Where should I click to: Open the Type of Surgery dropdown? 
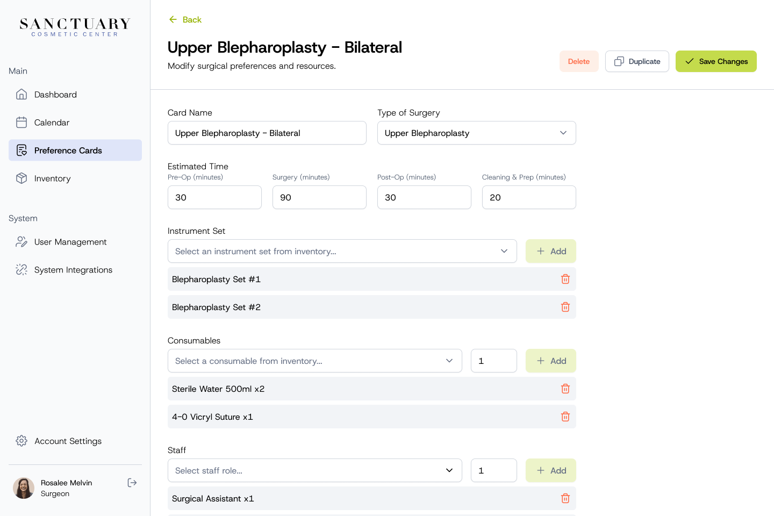[477, 133]
